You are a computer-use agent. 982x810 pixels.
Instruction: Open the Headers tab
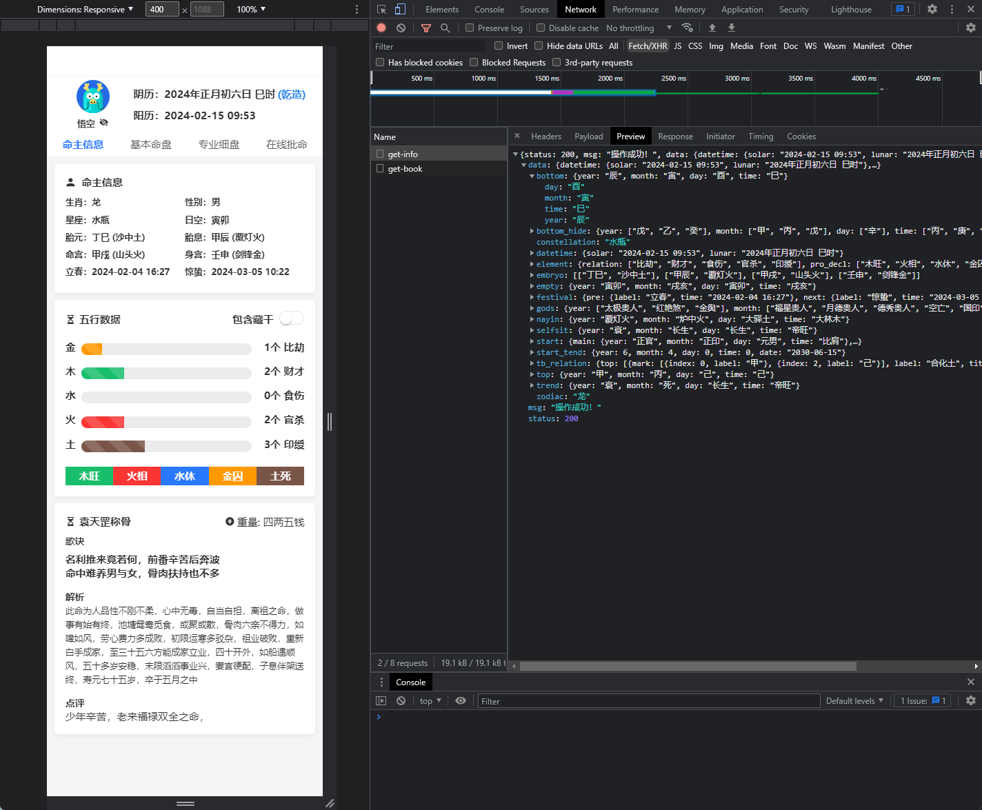tap(546, 136)
